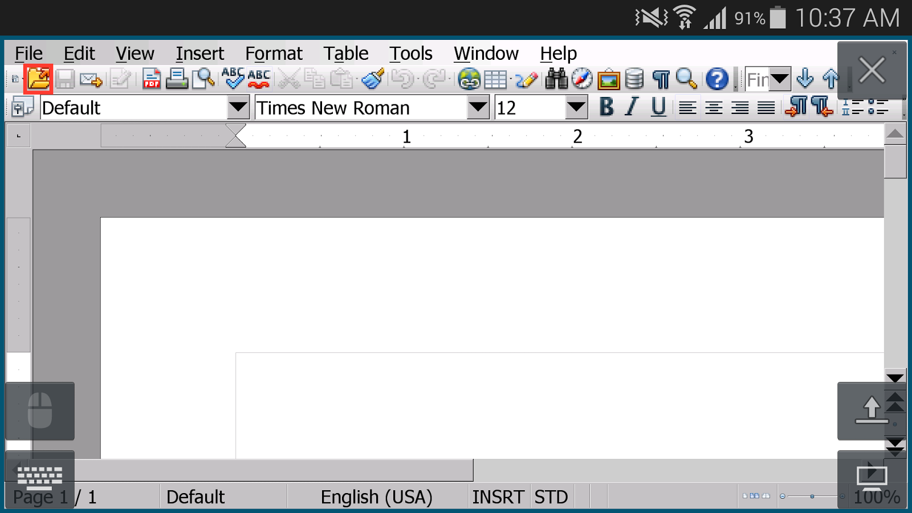Redo the last undone action
The image size is (912, 513).
click(434, 79)
